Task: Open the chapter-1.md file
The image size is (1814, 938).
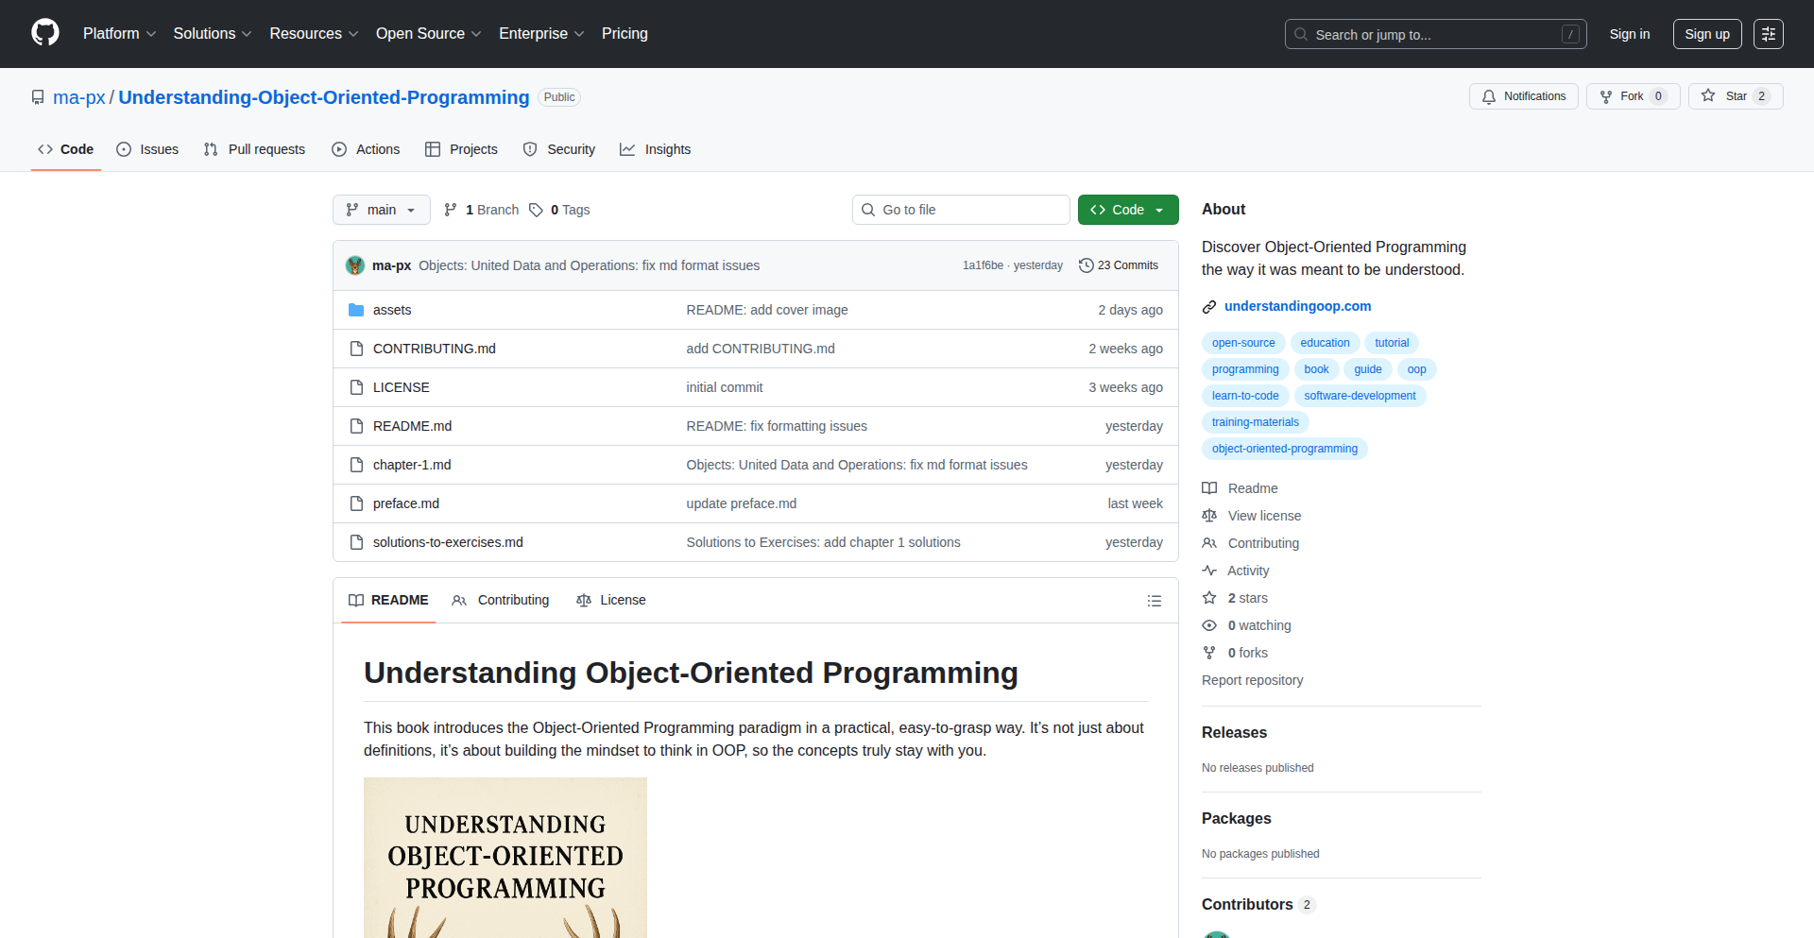Action: tap(412, 465)
